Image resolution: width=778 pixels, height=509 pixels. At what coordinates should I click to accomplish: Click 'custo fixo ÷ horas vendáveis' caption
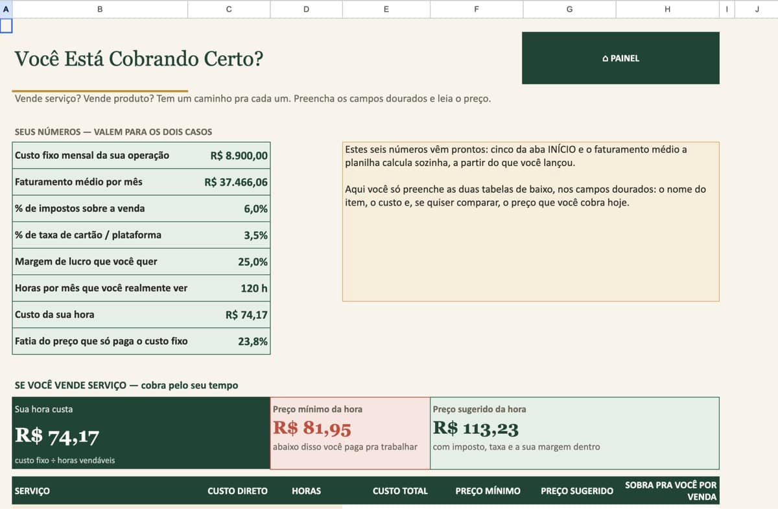[66, 460]
